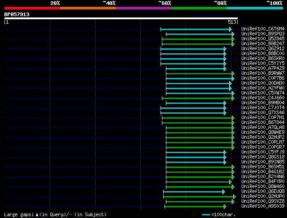Click the arrowhead on the UniRef100_Q2HUP0 hit
The width and height of the screenshot is (287, 218).
click(234, 197)
